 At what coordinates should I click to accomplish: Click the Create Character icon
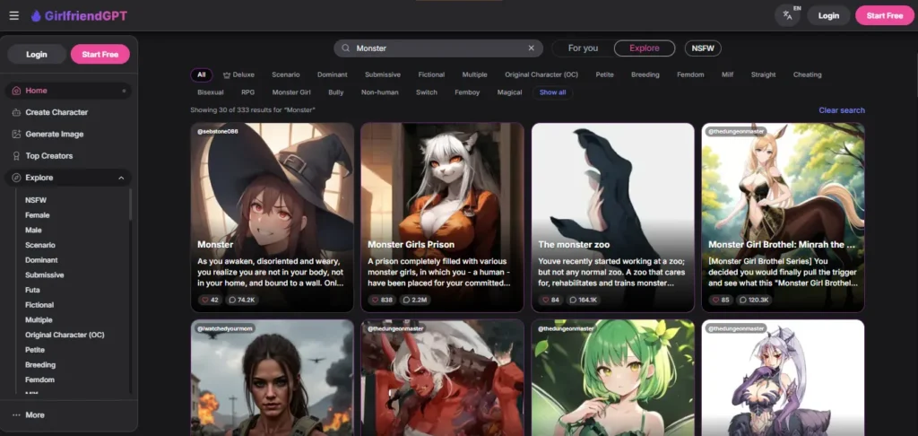16,112
